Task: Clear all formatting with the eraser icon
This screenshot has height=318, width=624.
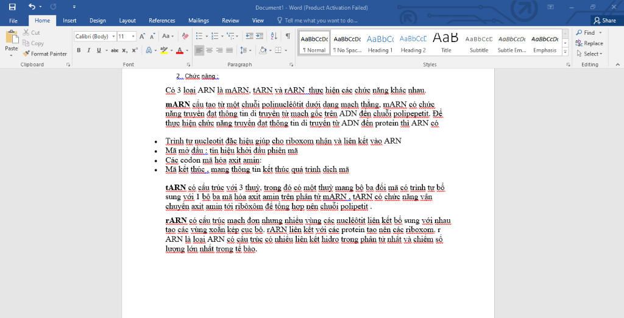Action: point(185,36)
